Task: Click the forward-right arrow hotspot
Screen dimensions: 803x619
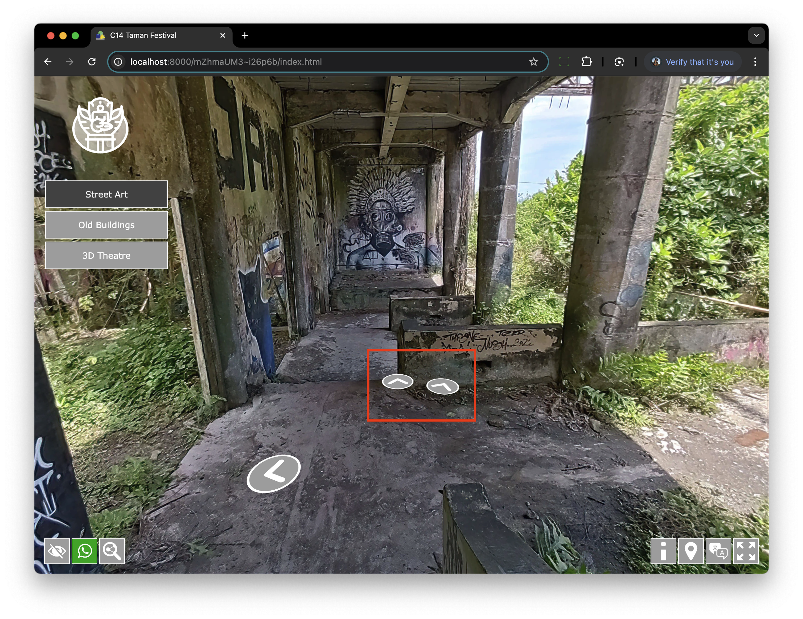Action: [442, 386]
